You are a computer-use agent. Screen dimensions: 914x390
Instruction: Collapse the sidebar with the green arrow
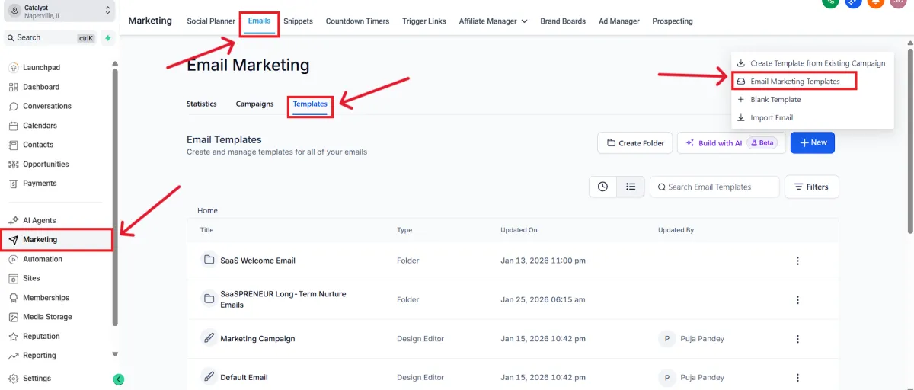(x=119, y=379)
